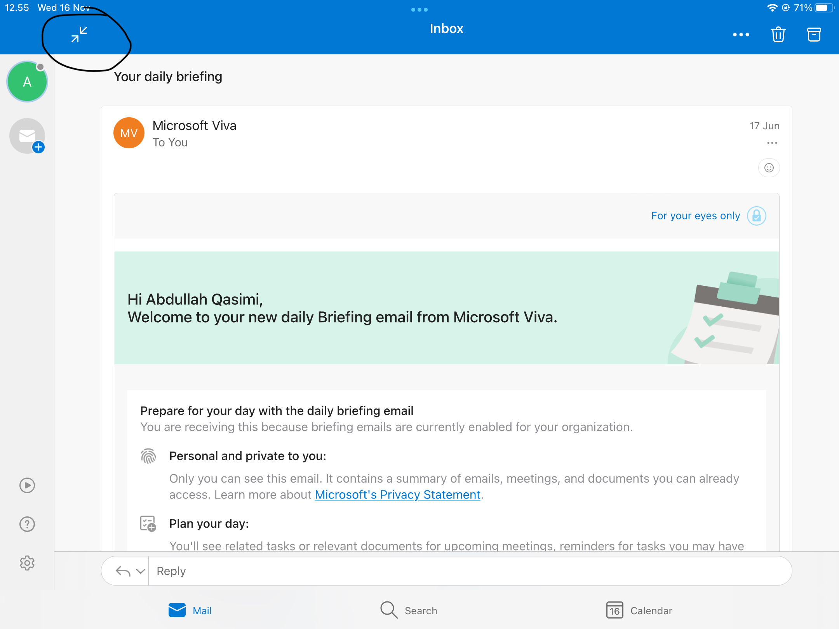
Task: Expand reply options chevron
Action: click(141, 571)
